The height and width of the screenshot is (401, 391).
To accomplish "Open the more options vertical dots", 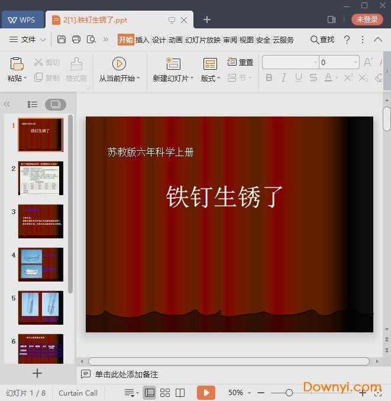I will (x=363, y=40).
